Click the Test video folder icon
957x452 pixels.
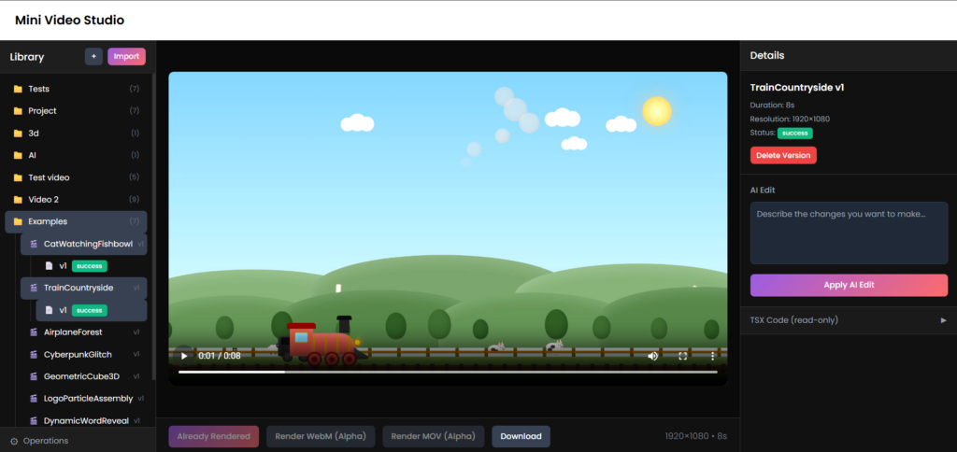tap(18, 177)
